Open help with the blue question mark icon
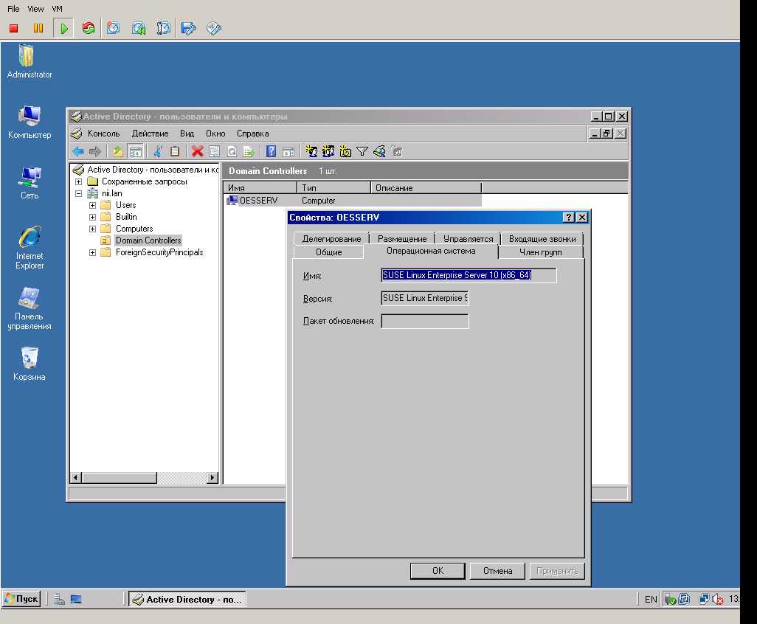The image size is (757, 624). tap(272, 151)
